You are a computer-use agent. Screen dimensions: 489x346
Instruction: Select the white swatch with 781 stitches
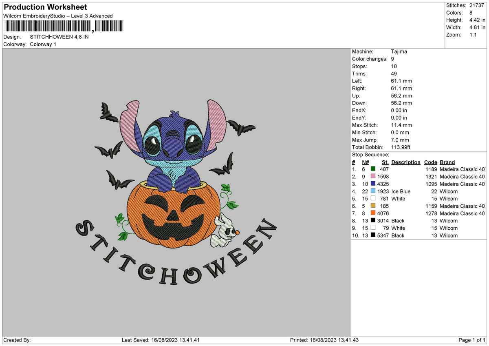373,198
